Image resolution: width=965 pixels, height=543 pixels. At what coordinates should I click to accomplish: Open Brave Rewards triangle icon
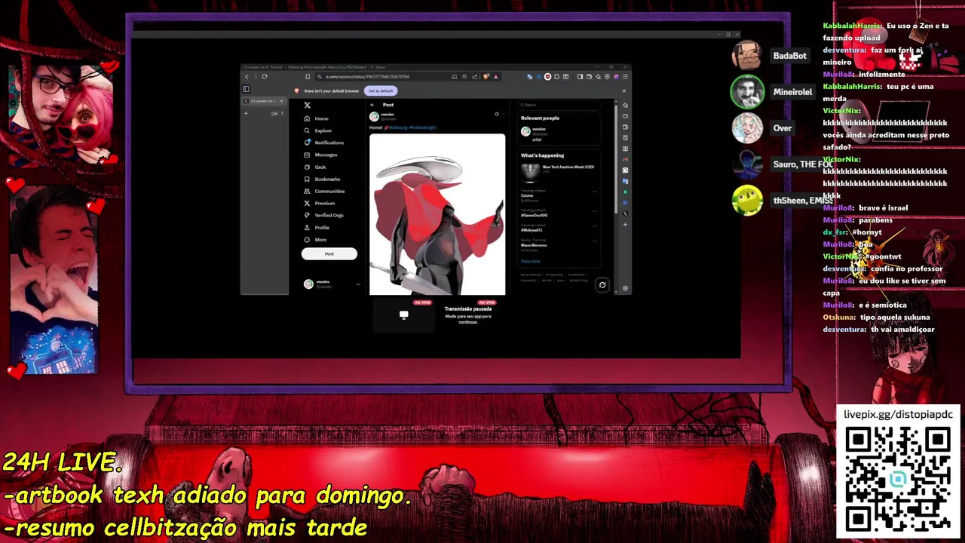(x=496, y=76)
